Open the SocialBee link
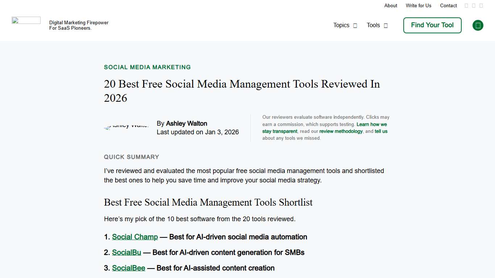Image resolution: width=495 pixels, height=278 pixels. (129, 268)
